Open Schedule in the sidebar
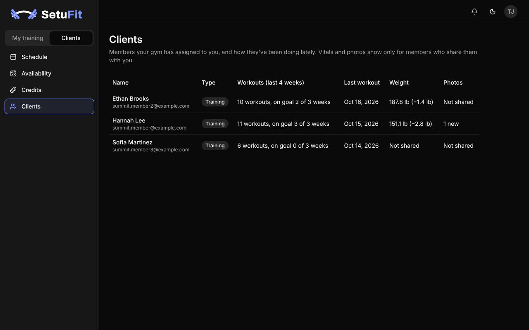Image resolution: width=529 pixels, height=330 pixels. (49, 57)
